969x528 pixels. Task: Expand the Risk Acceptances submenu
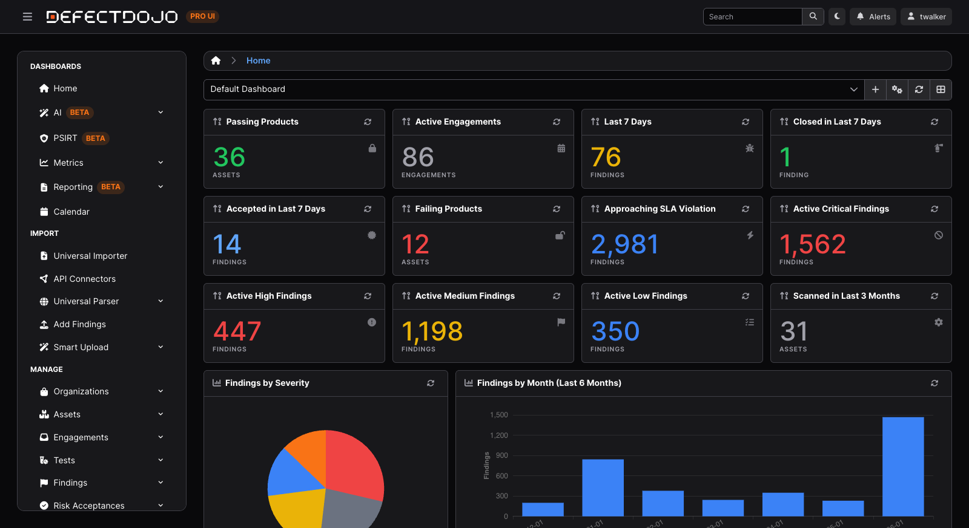[102, 506]
